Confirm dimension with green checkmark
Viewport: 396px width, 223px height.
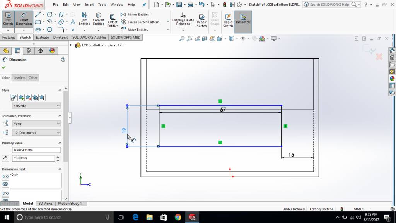[x=3, y=67]
